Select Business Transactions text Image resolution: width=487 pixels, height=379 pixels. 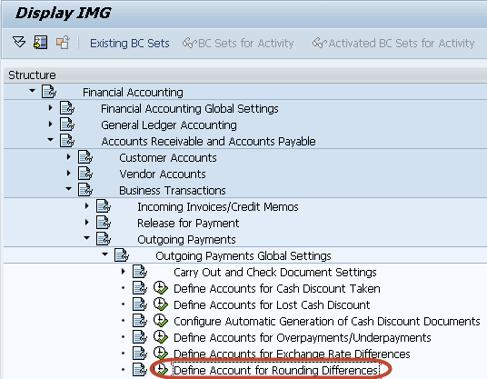(x=173, y=191)
